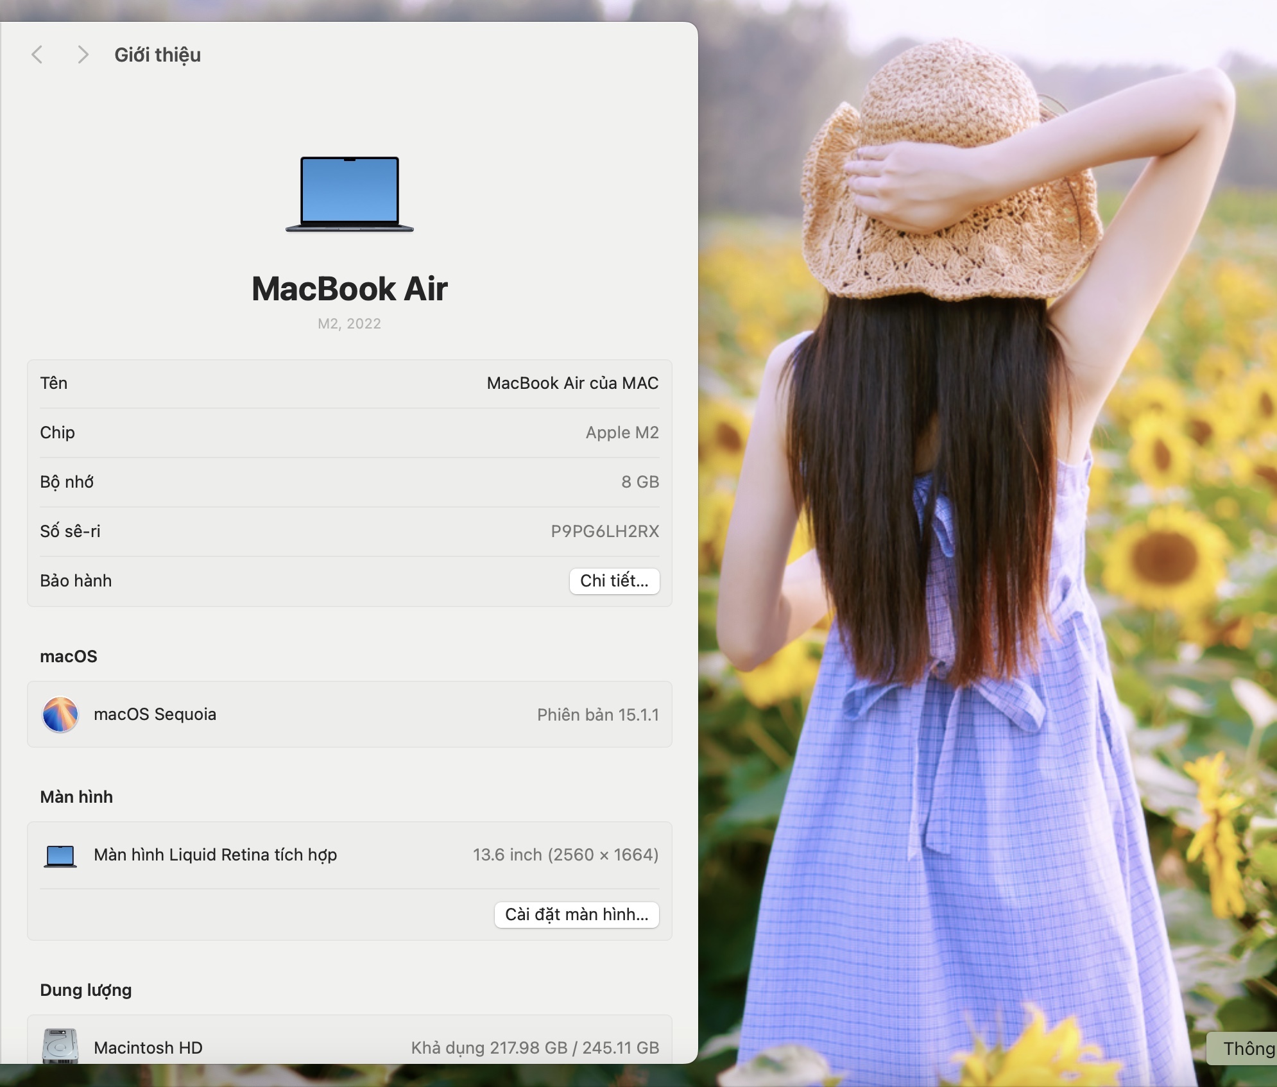Click the MacBook Air model heading
The height and width of the screenshot is (1087, 1277).
pos(350,289)
